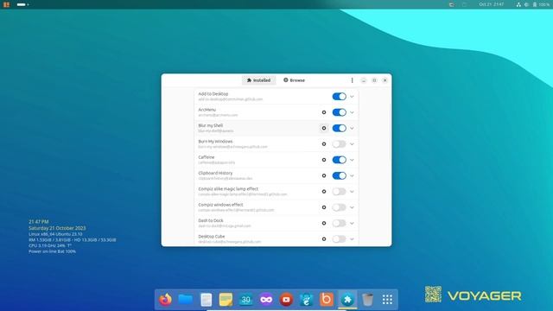Expand the Add to Desktop details chevron

(x=352, y=97)
